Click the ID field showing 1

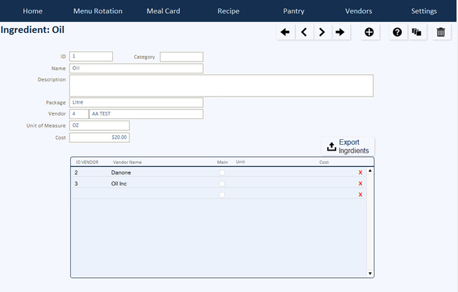91,56
